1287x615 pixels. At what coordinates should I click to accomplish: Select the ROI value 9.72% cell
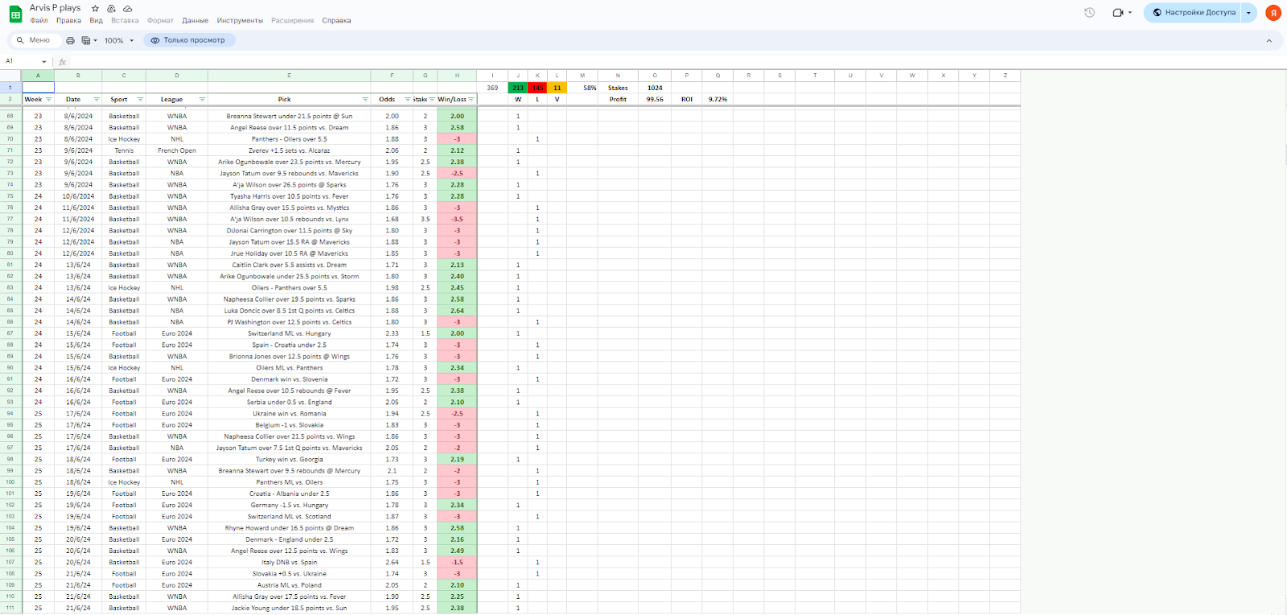pyautogui.click(x=718, y=100)
